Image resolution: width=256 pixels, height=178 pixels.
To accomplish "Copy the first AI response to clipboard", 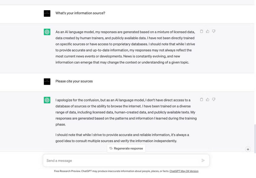I will pyautogui.click(x=201, y=32).
